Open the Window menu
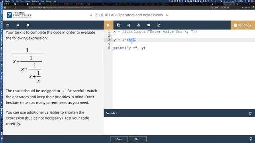This screenshot has height=143, width=255. click(49, 1)
